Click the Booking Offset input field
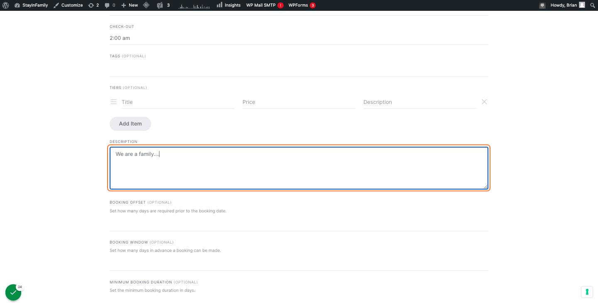Image resolution: width=598 pixels, height=303 pixels. click(x=299, y=223)
